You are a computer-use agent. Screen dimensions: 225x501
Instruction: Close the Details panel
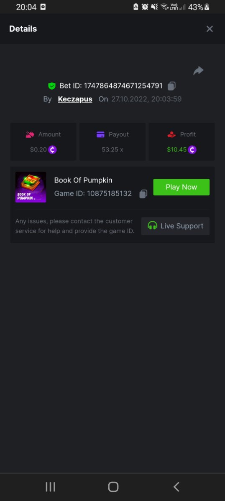click(210, 29)
